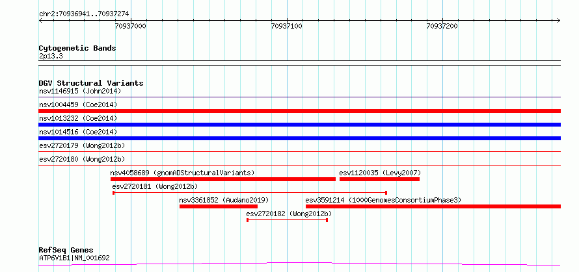The width and height of the screenshot is (579, 272).
Task: Click the red bar of esv1120035
Action: 379,179
